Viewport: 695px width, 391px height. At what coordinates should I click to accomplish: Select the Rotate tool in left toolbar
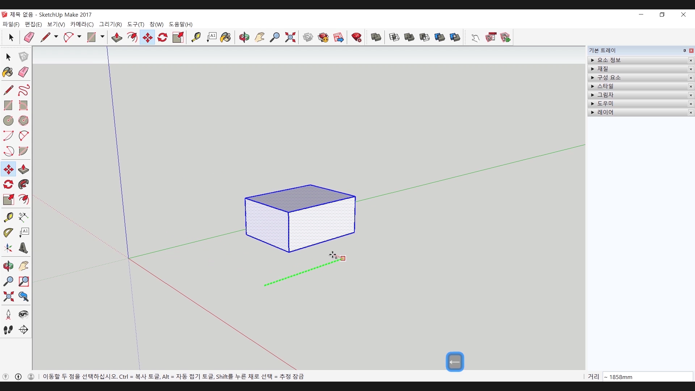(x=8, y=185)
